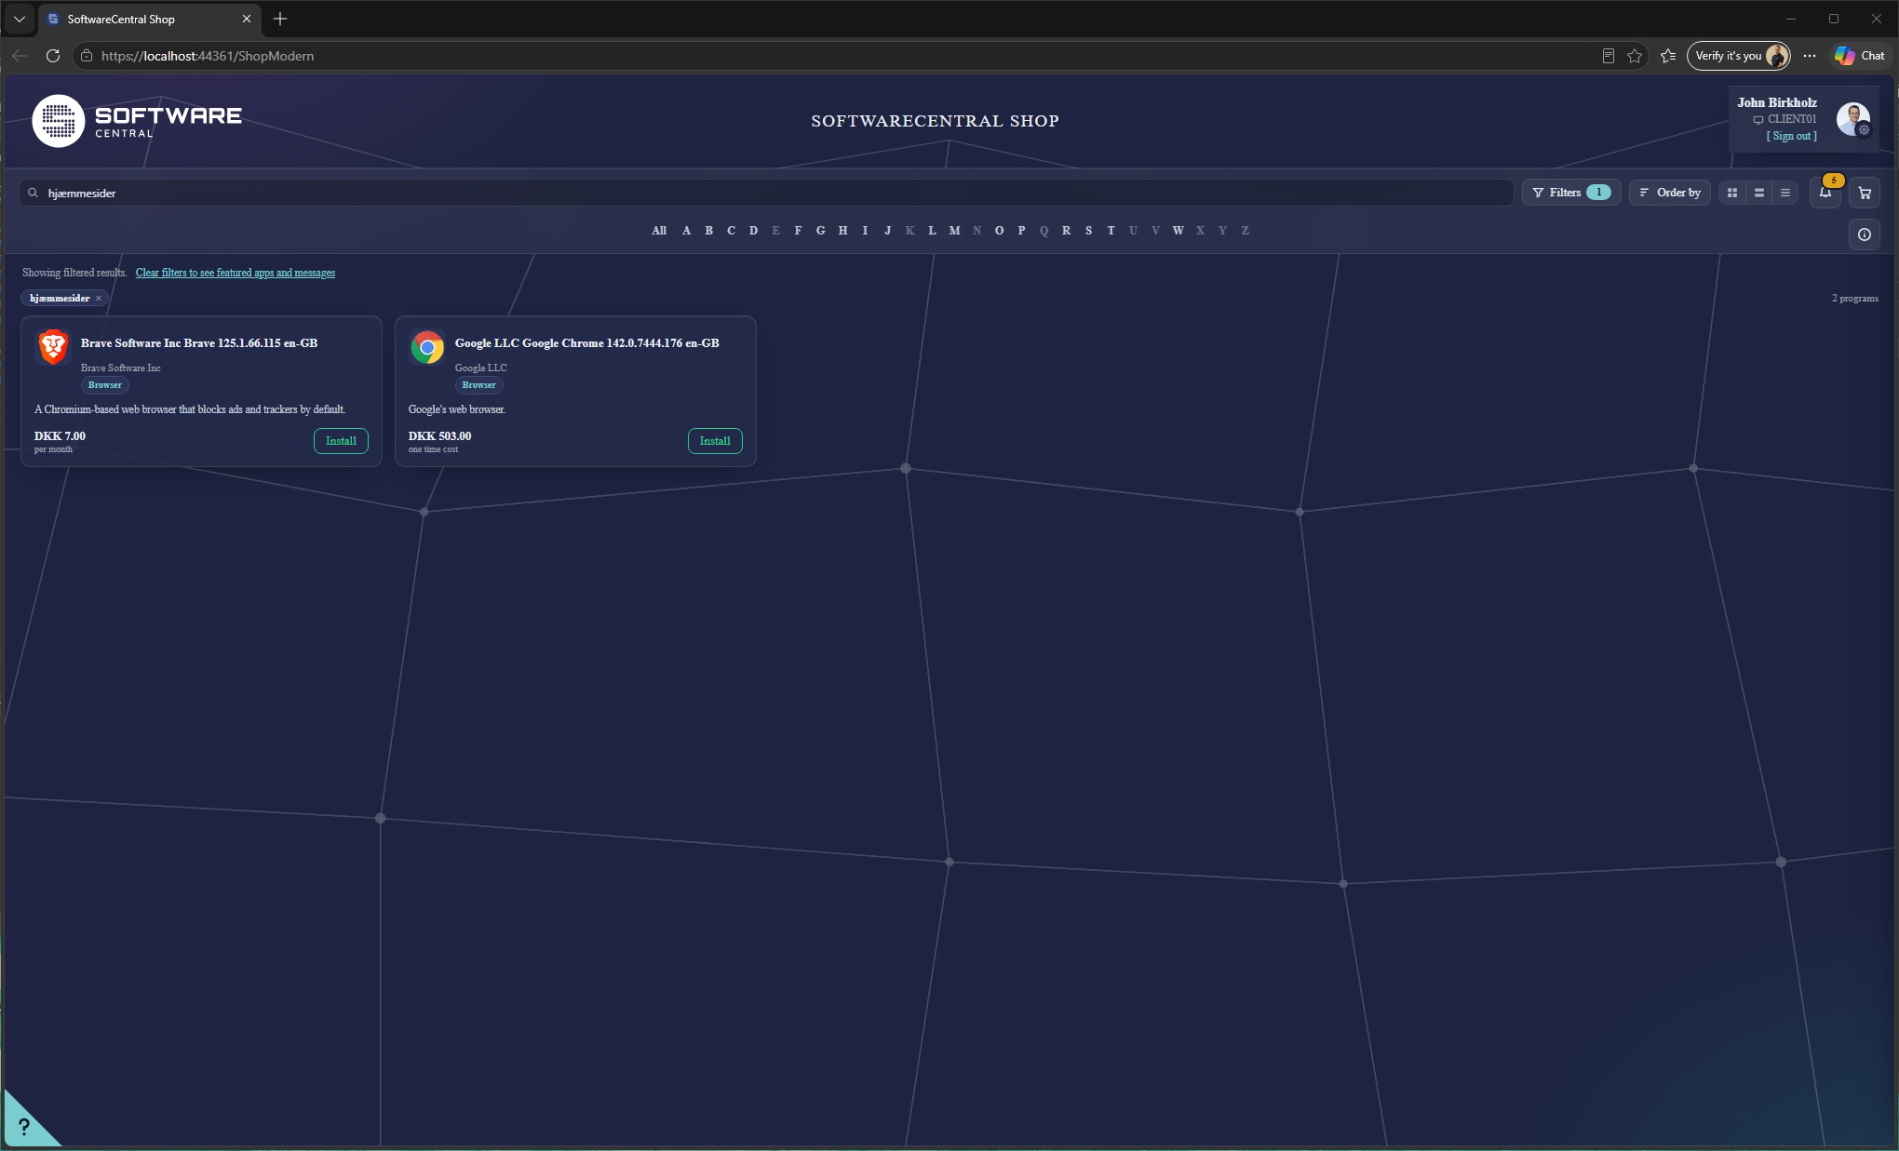This screenshot has height=1151, width=1899.
Task: Click the Brave browser logo
Action: [x=53, y=347]
